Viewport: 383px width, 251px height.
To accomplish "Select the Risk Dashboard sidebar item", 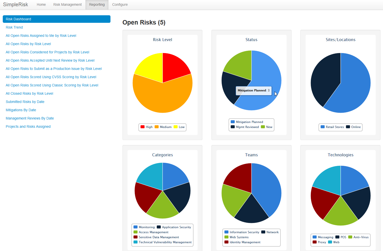I will pyautogui.click(x=57, y=19).
